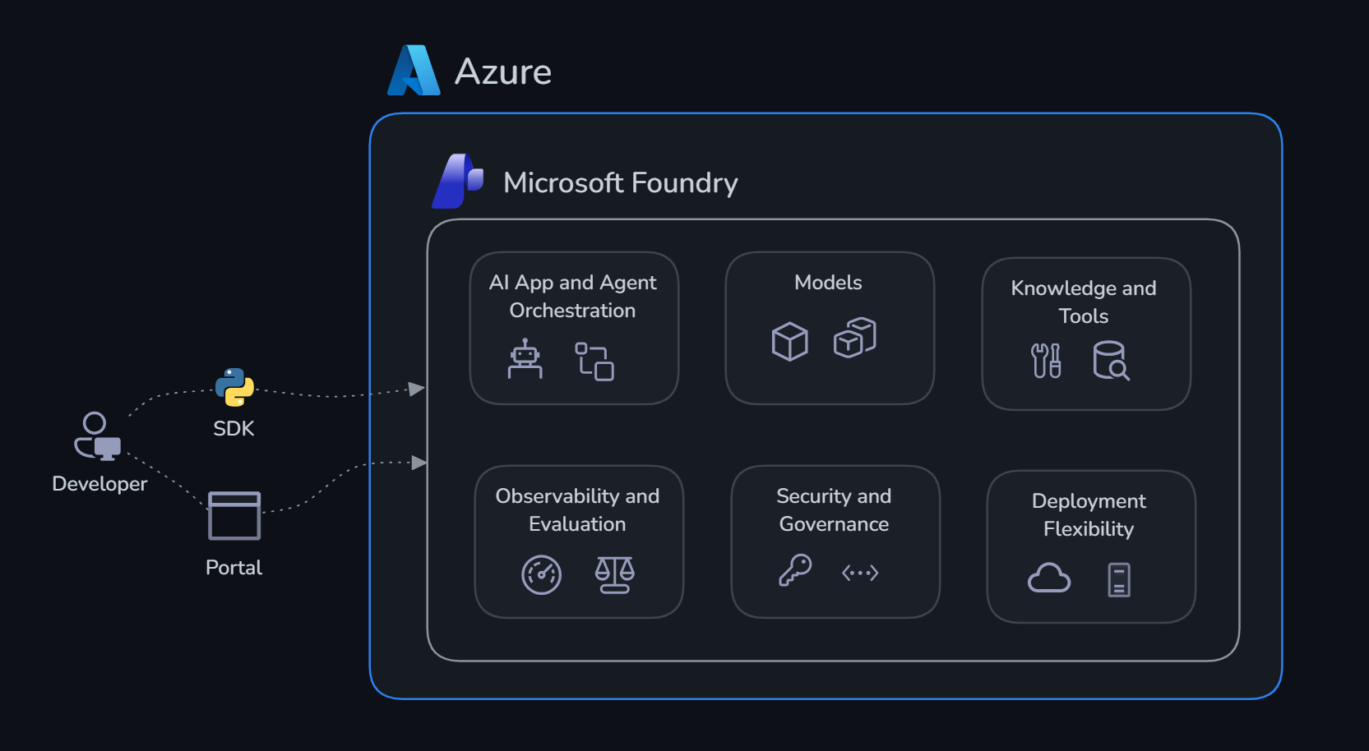
Task: Click the single cube model icon
Action: 790,341
